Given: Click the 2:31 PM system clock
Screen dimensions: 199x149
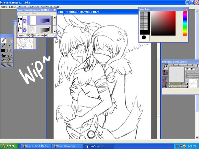Looking at the screenshot, I should [192, 146].
